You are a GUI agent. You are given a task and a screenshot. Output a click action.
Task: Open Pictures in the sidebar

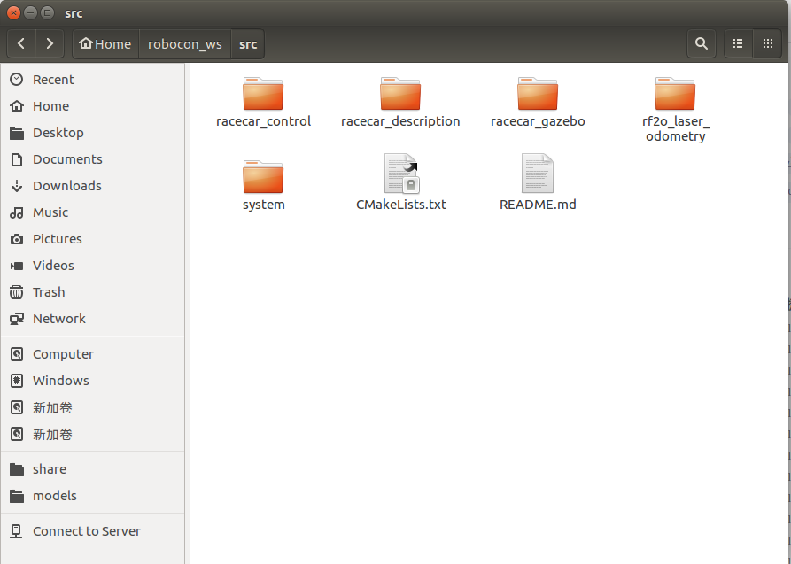coord(93,239)
